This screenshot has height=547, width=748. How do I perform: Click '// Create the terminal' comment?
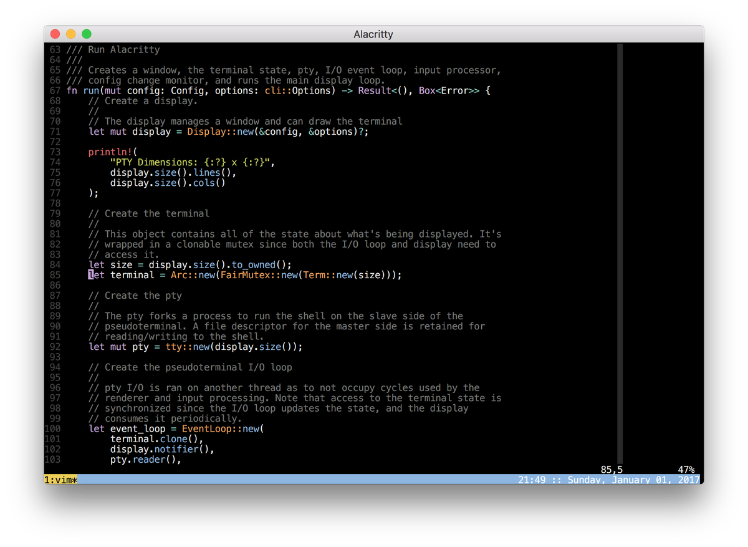click(148, 214)
